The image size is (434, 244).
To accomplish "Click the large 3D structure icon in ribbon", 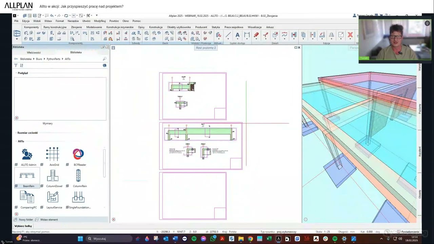I will coord(17,33).
